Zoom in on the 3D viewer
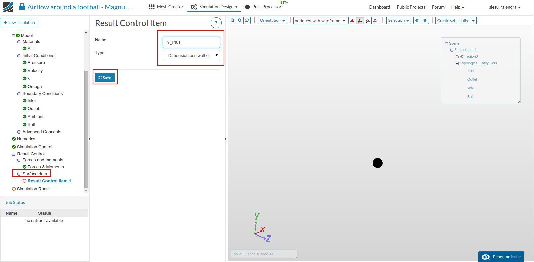 point(233,20)
